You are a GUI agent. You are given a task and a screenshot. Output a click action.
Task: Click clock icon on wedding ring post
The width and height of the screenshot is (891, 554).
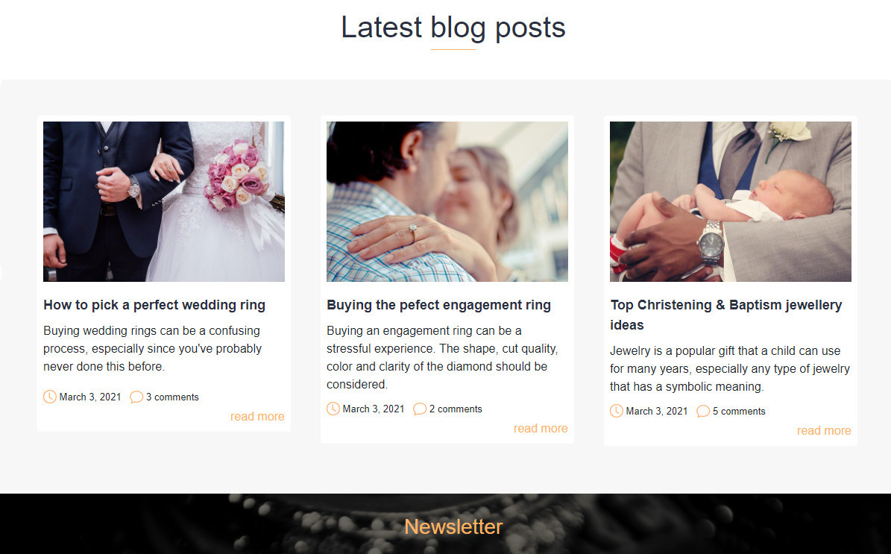tap(50, 397)
